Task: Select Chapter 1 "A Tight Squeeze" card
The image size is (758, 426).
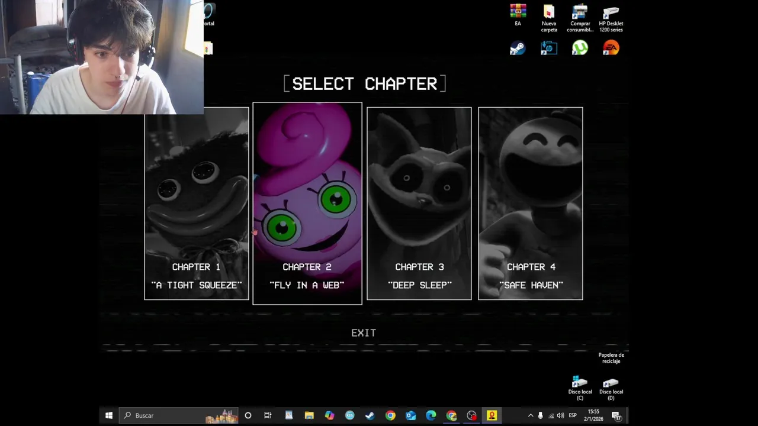Action: coord(197,204)
